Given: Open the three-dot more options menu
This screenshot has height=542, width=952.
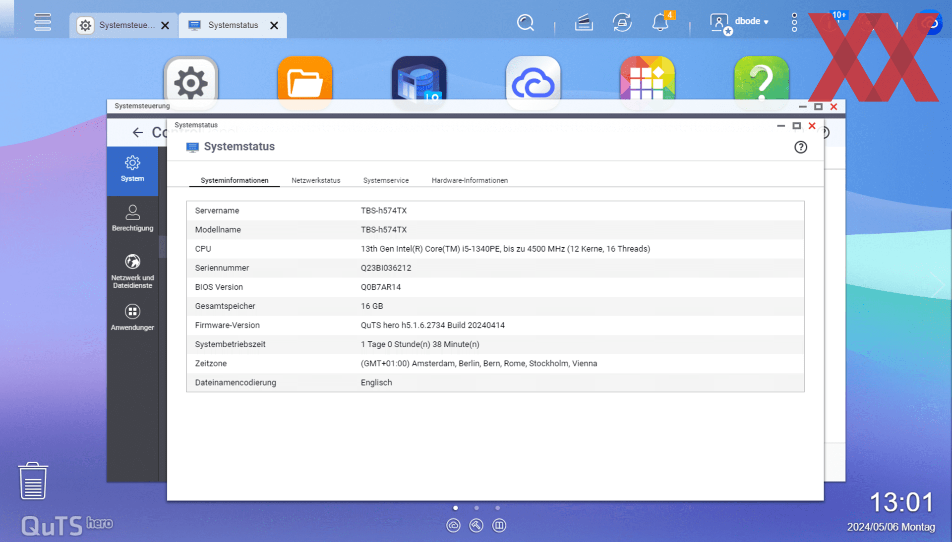Looking at the screenshot, I should tap(794, 23).
